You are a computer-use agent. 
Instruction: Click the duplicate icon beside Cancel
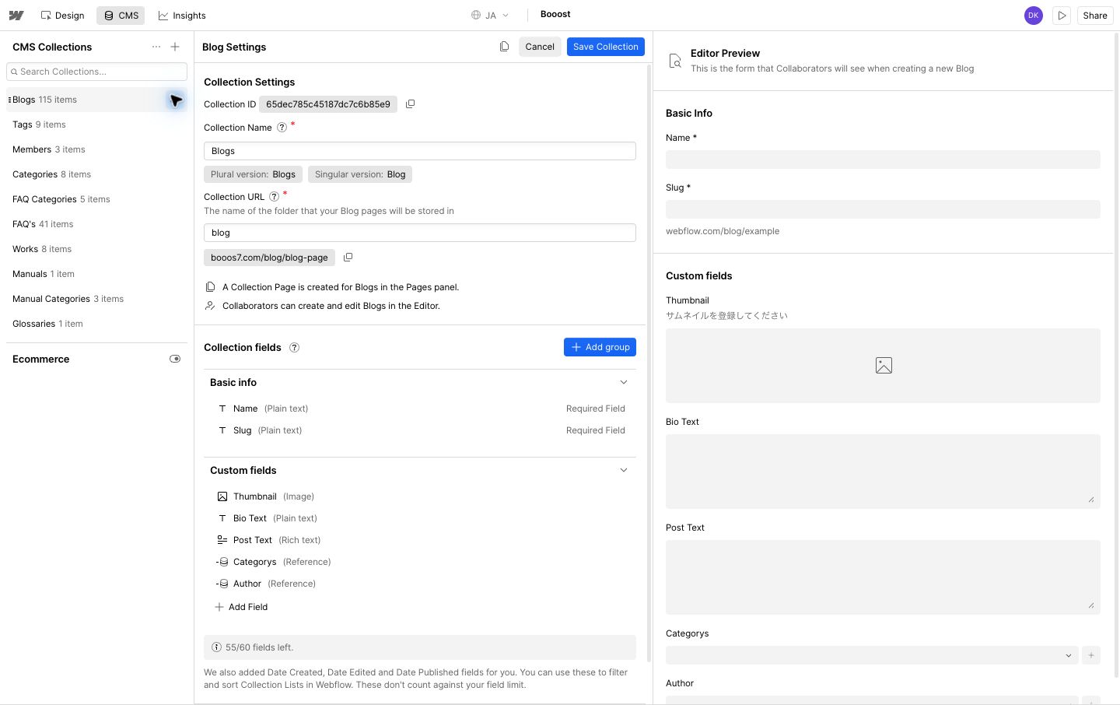click(x=504, y=47)
